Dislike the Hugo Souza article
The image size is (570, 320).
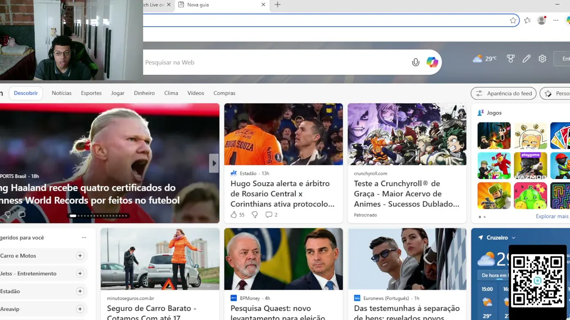tap(255, 215)
